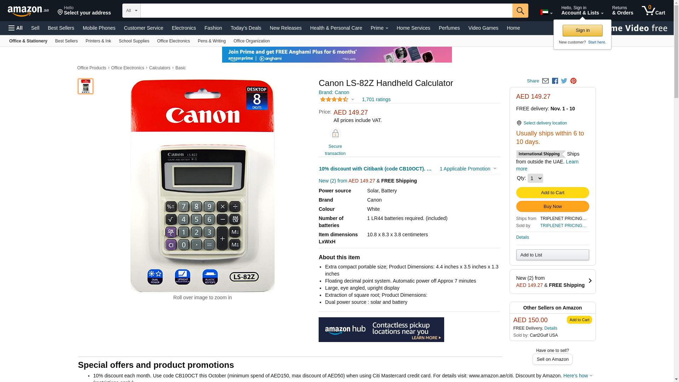Share the product via email icon
Image resolution: width=679 pixels, height=382 pixels.
point(545,81)
